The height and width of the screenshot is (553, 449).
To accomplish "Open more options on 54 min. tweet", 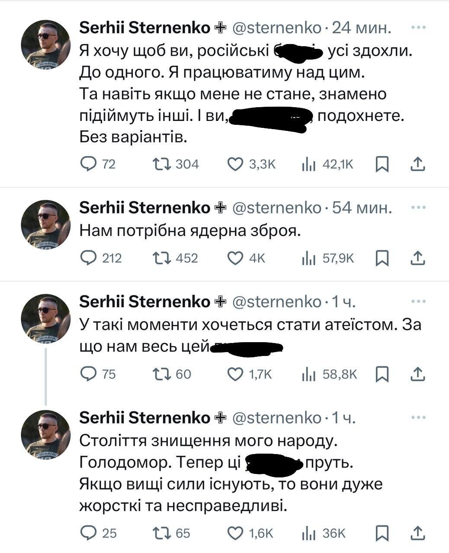I will (x=418, y=208).
